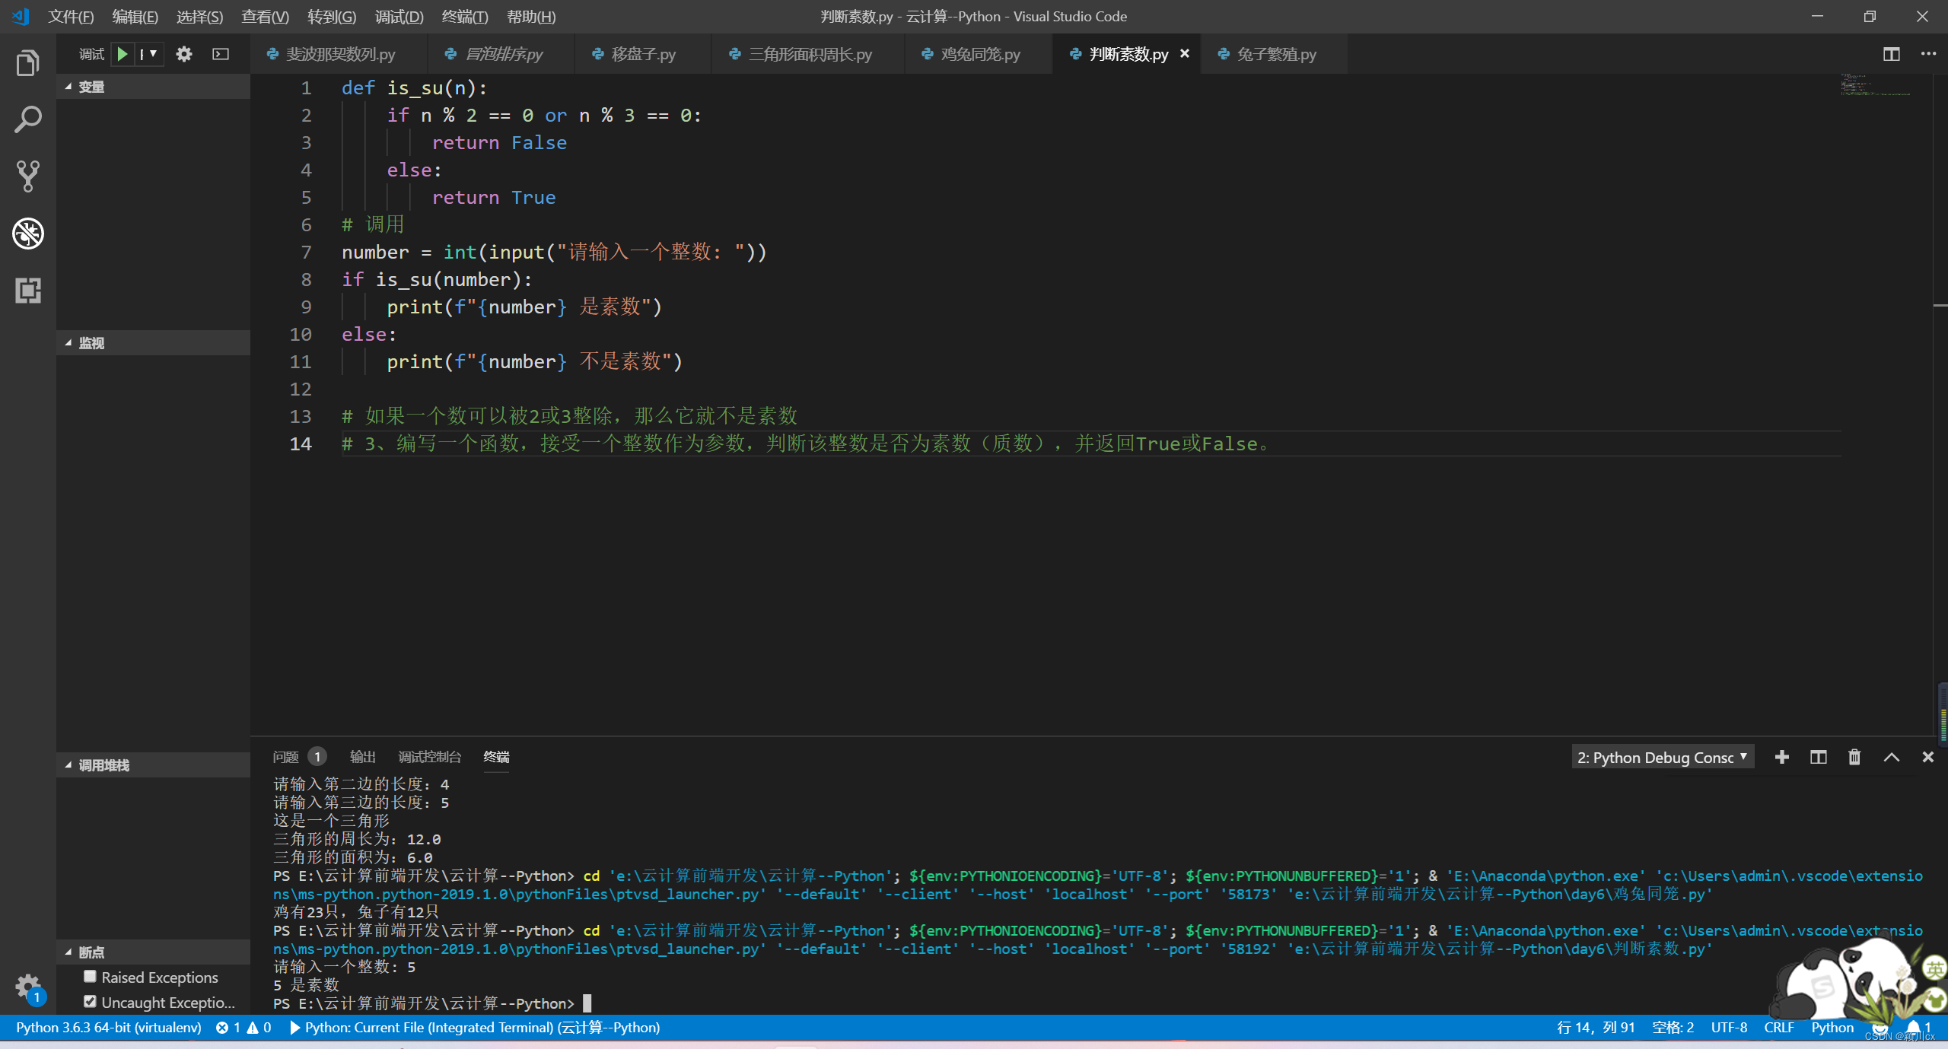
Task: Click Python 3.6.3 interpreter in status bar
Action: (109, 1027)
